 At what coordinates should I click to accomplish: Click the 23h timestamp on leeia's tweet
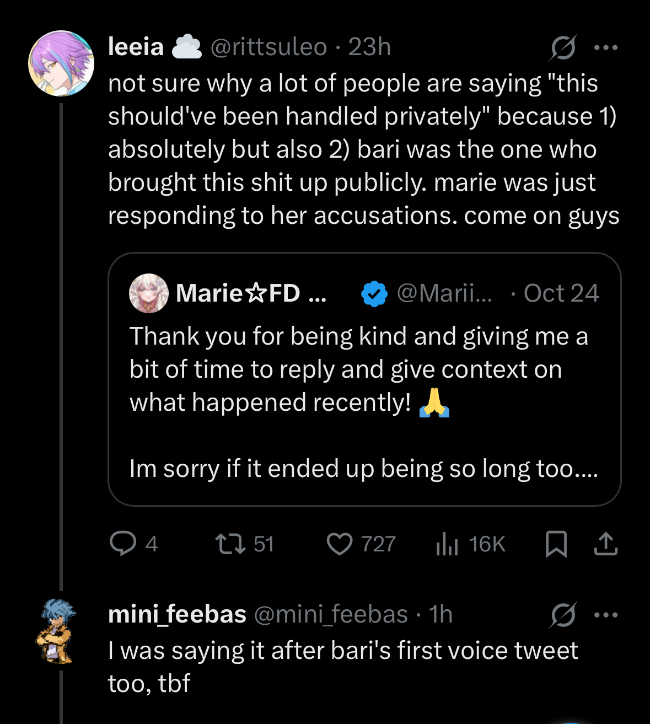(x=369, y=47)
